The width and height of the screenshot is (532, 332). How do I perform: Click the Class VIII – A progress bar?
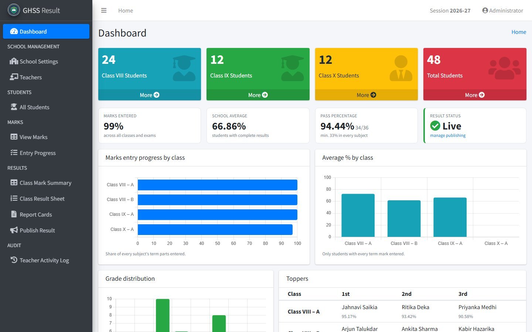pos(218,185)
